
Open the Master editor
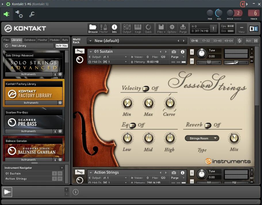pyautogui.click(x=104, y=29)
